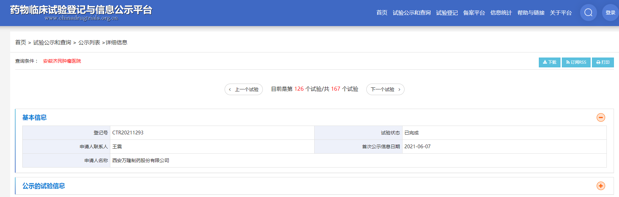
Task: Select 信息统计 in the top menu
Action: (501, 13)
